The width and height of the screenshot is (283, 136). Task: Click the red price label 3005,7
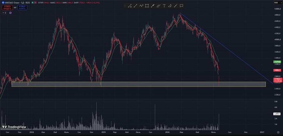pyautogui.click(x=277, y=70)
